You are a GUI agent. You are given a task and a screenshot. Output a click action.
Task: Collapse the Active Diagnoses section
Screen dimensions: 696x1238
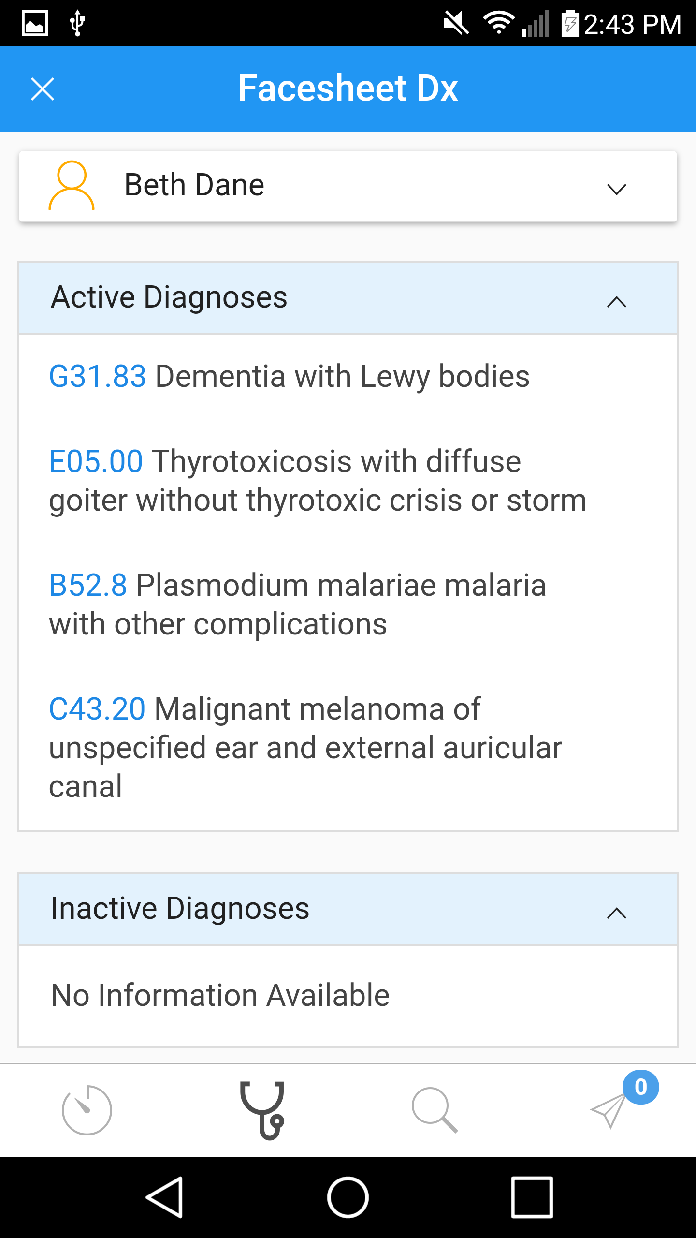coord(616,302)
